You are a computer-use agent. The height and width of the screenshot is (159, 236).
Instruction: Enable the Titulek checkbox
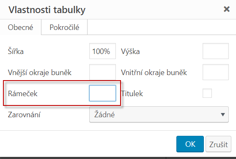click(x=207, y=93)
